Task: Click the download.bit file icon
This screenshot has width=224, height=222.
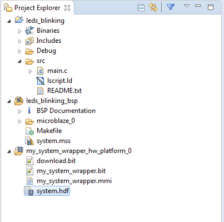Action: click(29, 161)
